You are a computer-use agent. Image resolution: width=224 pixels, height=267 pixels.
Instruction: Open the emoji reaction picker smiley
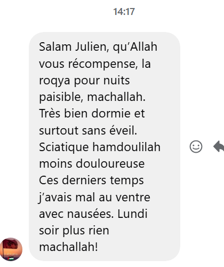(196, 147)
